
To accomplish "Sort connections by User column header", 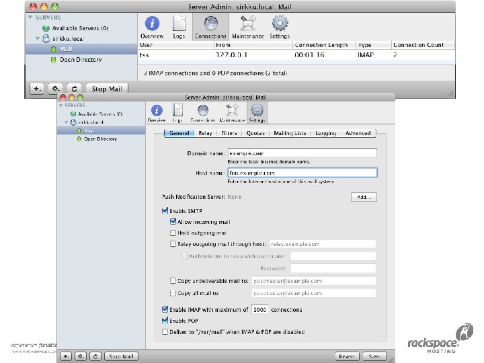I will click(175, 45).
